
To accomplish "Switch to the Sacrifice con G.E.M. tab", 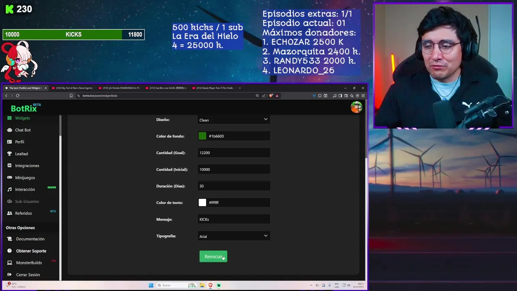I will [166, 88].
